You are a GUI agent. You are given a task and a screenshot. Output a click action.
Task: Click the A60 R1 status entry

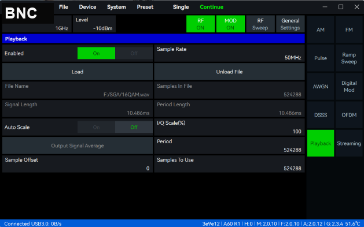click(231, 224)
